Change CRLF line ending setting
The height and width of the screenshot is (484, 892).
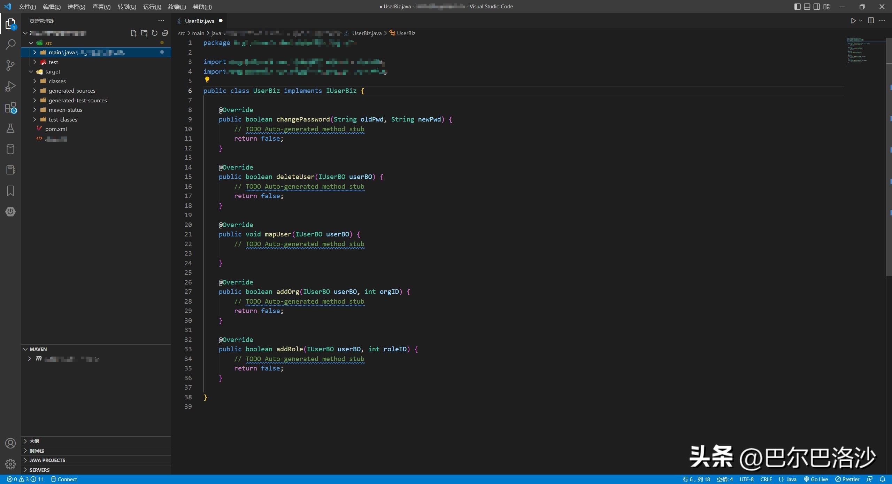pos(766,479)
